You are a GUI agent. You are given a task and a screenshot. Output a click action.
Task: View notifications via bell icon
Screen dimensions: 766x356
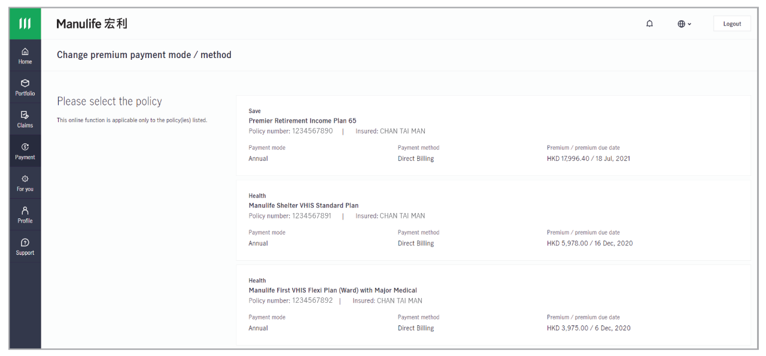(649, 24)
